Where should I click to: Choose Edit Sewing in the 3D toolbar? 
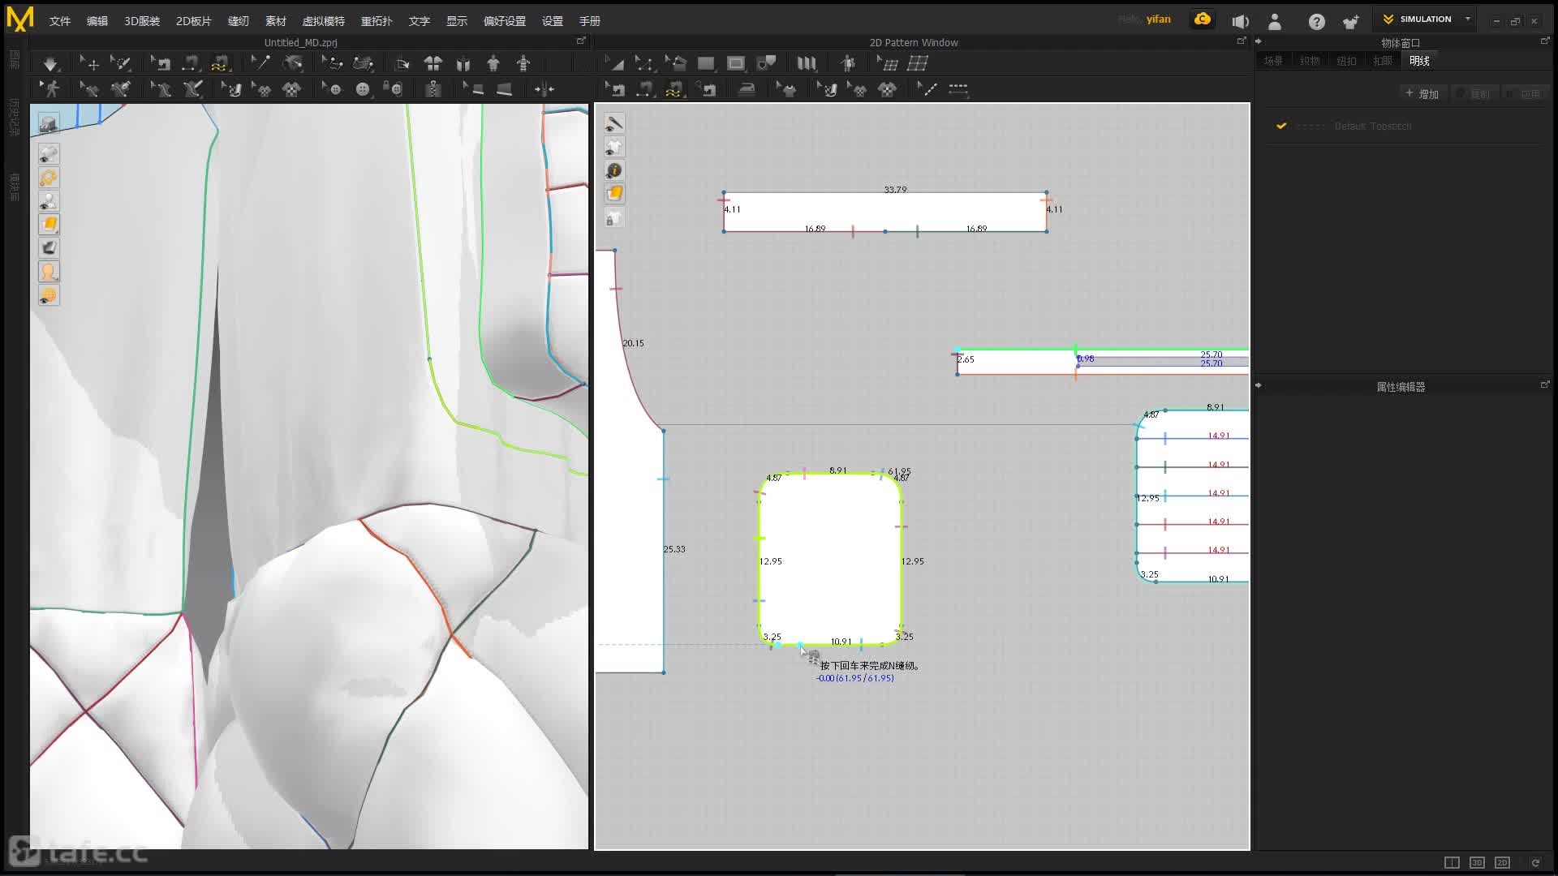coord(161,64)
